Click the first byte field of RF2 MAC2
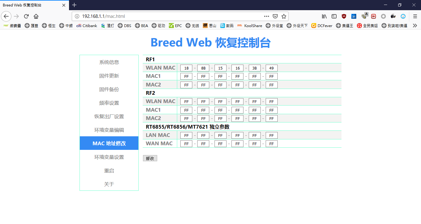Viewport: 421px width, 224px height. (x=186, y=118)
